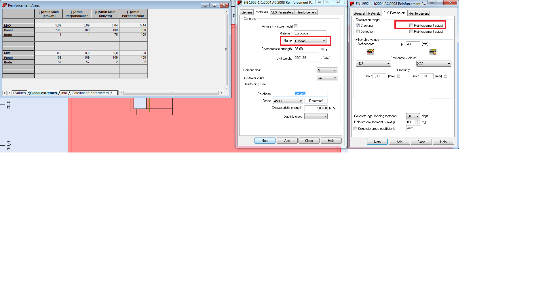Click the steel Characteristic strength field 500,00
This screenshot has height=286, width=551.
pyautogui.click(x=316, y=108)
